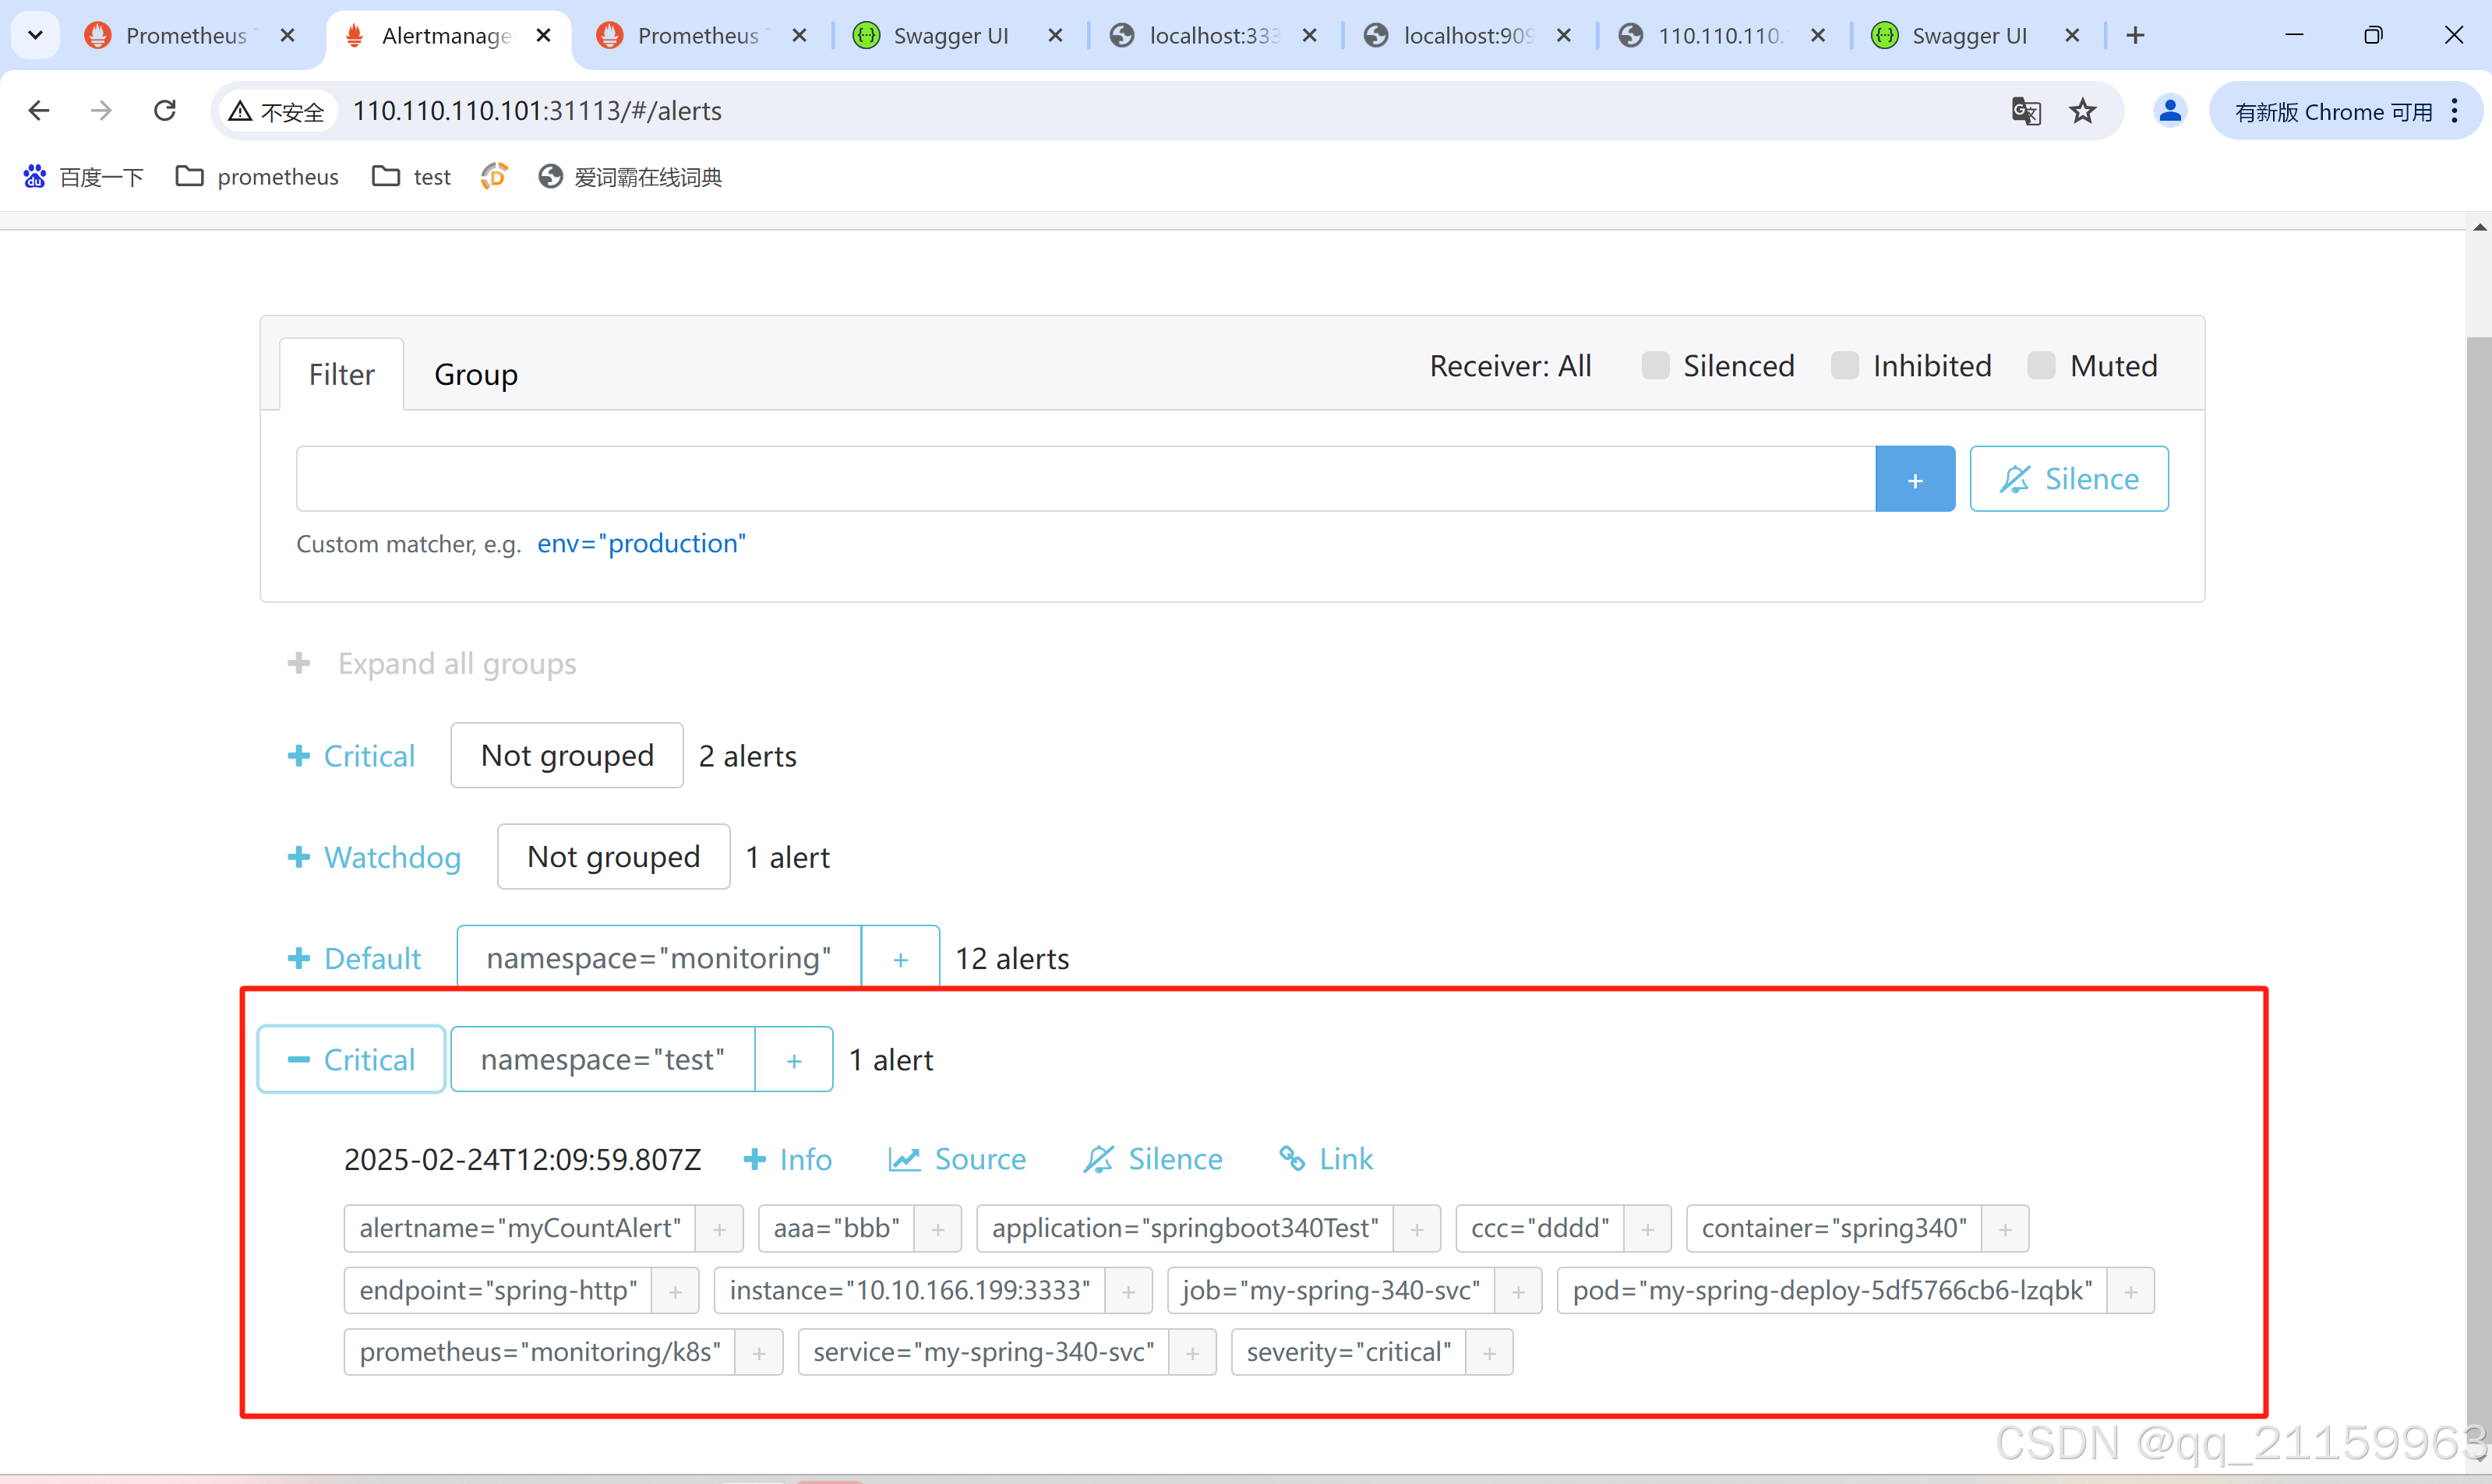Screen dimensions: 2492x1484
Task: Silence the myCountAlert alert
Action: click(x=1153, y=1159)
